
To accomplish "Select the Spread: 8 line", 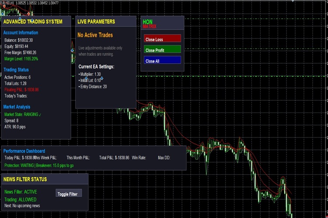I will click(x=11, y=121).
